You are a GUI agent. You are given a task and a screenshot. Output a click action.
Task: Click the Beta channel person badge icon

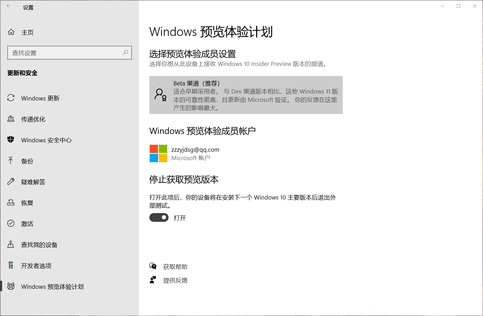tap(161, 95)
